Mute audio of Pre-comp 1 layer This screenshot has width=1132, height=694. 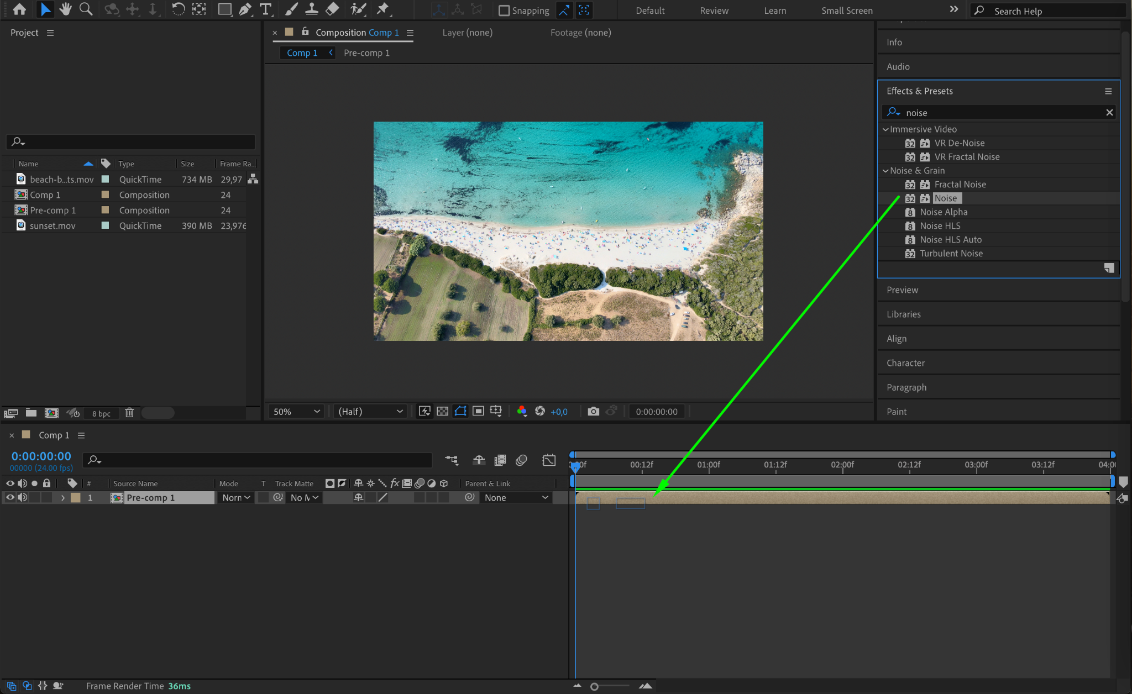pyautogui.click(x=22, y=497)
